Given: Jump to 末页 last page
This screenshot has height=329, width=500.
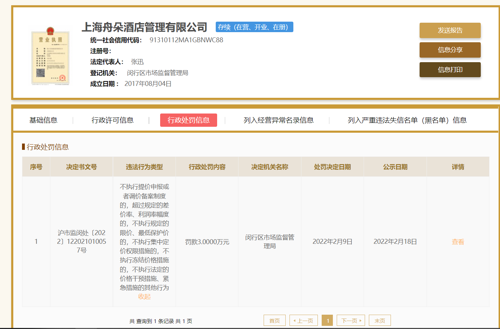Looking at the screenshot, I should click(x=380, y=321).
